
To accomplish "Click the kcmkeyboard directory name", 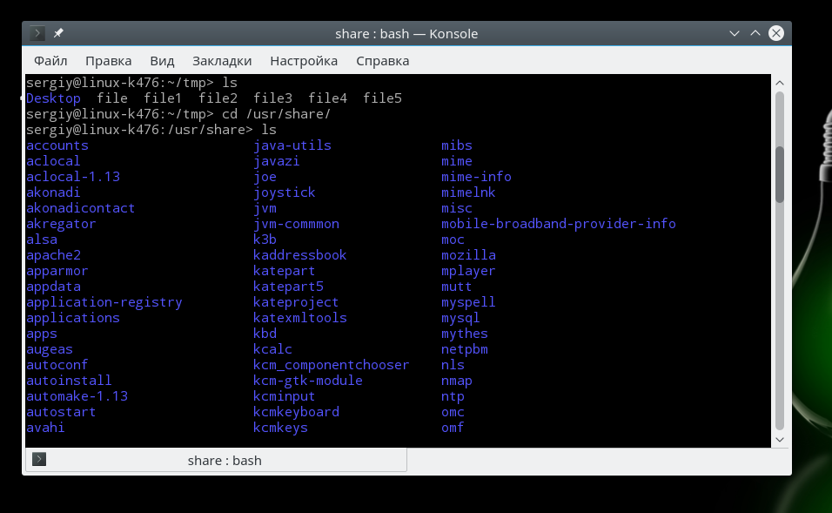I will pyautogui.click(x=296, y=412).
